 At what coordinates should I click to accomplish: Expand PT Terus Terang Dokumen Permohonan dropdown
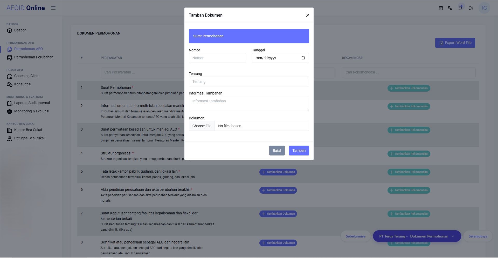pos(417,236)
